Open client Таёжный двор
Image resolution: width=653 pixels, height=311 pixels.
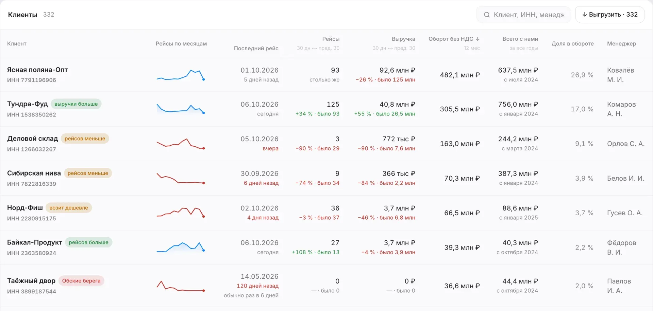pos(31,281)
